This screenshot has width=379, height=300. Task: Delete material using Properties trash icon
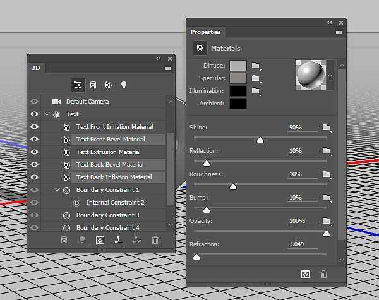click(324, 273)
